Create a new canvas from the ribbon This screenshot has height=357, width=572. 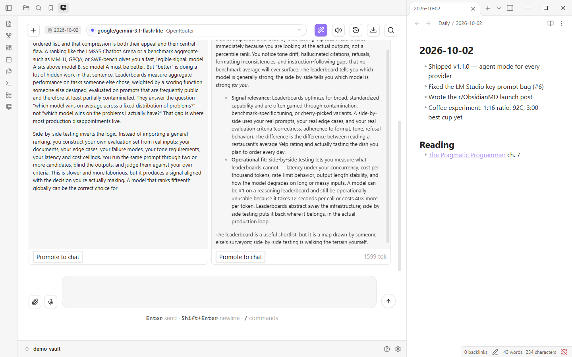click(x=9, y=48)
